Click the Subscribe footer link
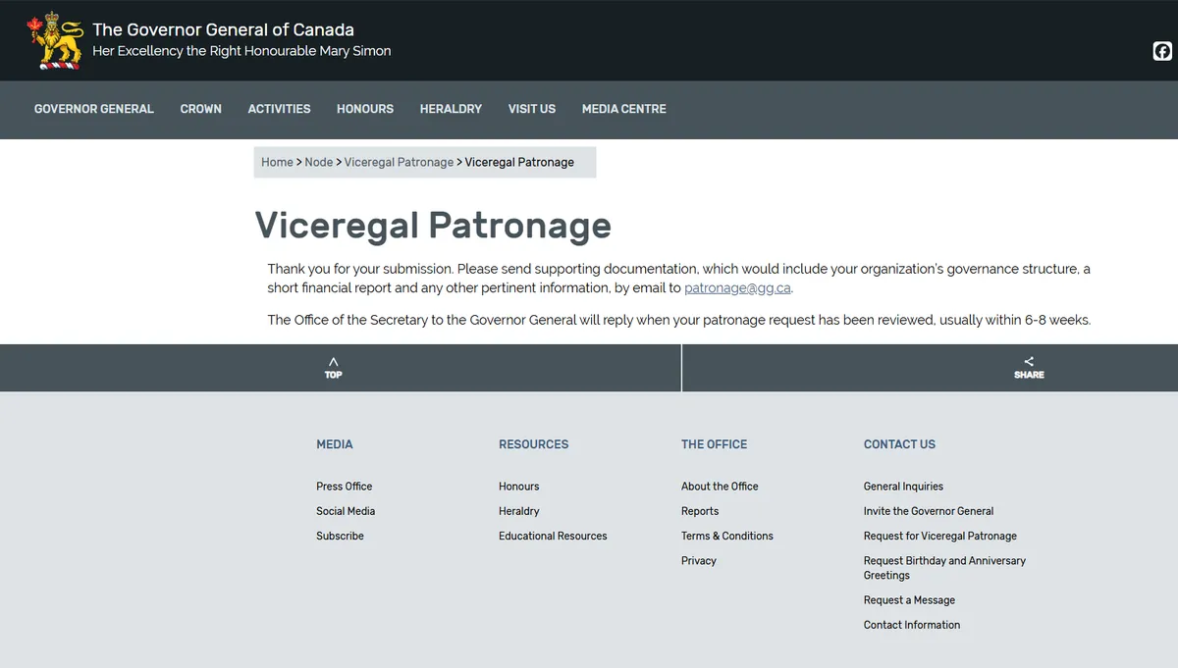1178x668 pixels. (x=340, y=536)
